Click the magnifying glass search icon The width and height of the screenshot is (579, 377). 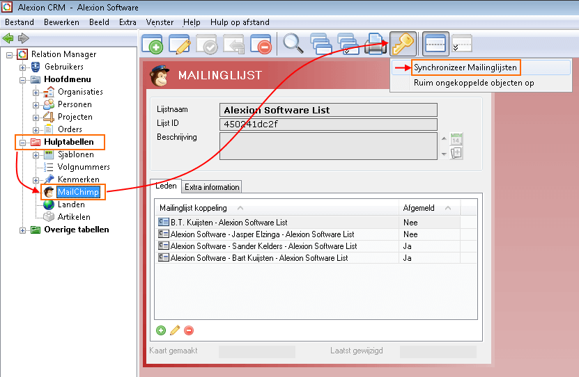coord(293,44)
